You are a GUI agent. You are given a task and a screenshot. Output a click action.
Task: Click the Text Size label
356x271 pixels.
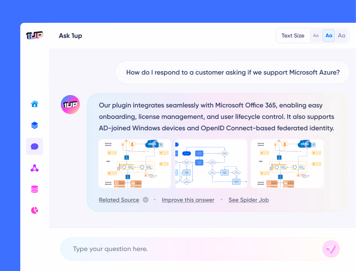pos(293,36)
